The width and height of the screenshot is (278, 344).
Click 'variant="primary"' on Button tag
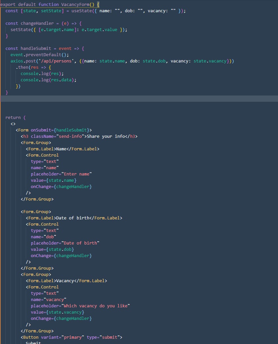tap(62, 337)
